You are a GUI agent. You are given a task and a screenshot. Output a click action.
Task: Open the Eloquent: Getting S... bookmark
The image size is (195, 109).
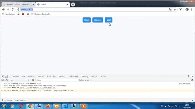coord(41,14)
